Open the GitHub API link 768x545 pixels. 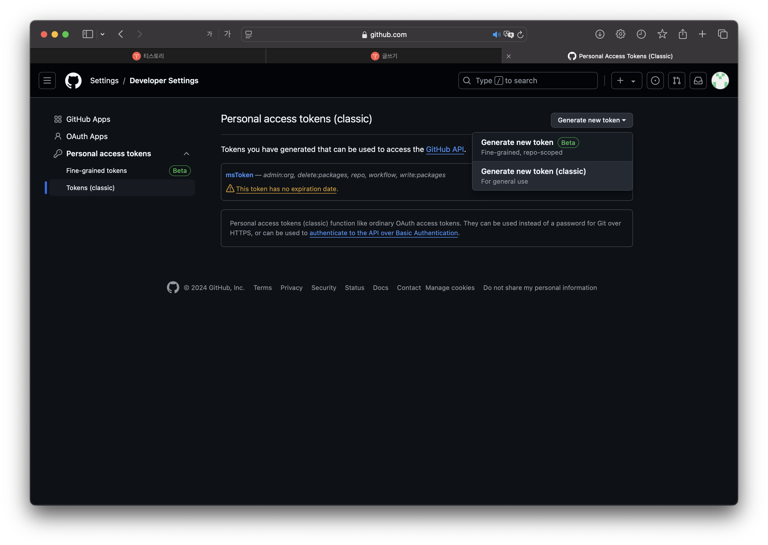[445, 149]
